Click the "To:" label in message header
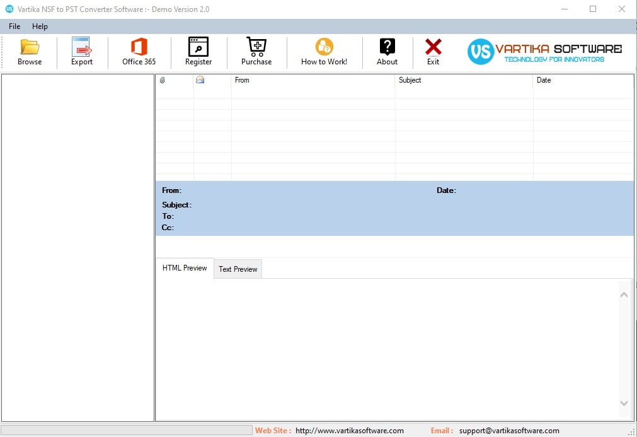The image size is (637, 437). tap(168, 216)
